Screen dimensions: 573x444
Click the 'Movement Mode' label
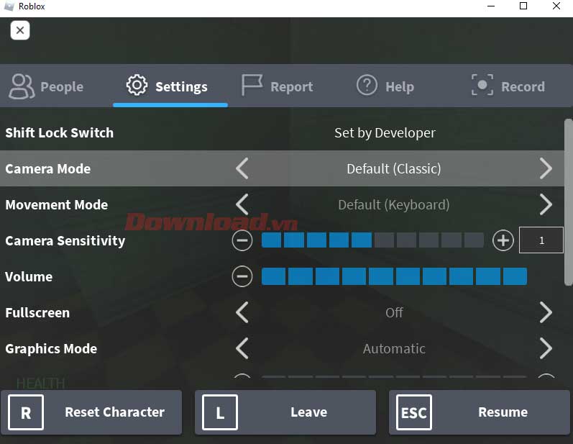(x=57, y=204)
